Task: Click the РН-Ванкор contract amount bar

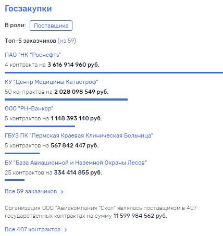Action: coord(40,126)
